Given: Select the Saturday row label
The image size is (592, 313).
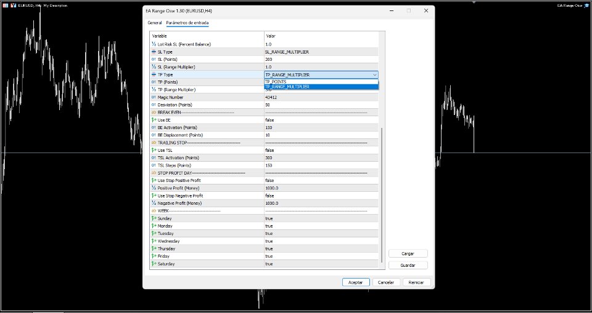Looking at the screenshot, I should (166, 264).
